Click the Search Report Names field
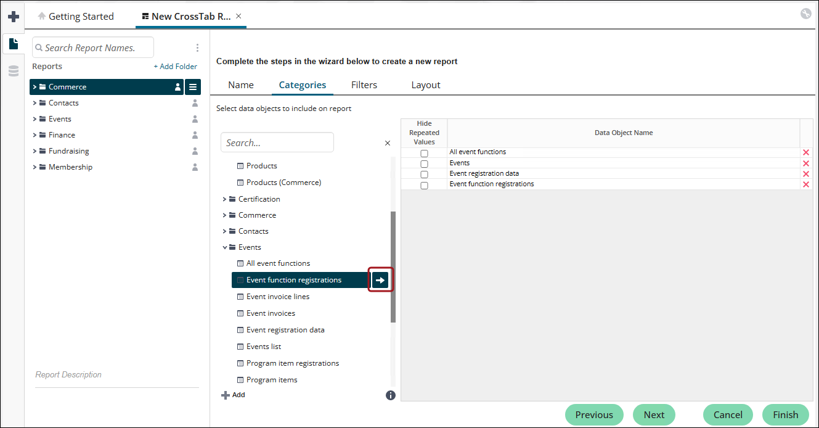This screenshot has height=428, width=819. pos(93,47)
